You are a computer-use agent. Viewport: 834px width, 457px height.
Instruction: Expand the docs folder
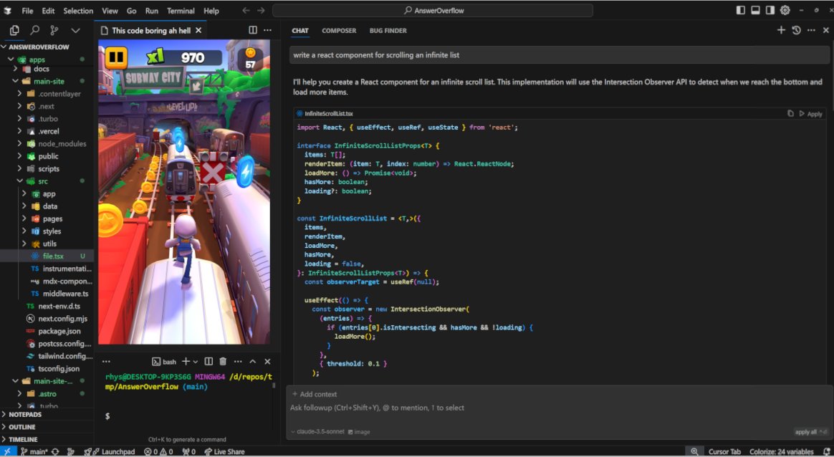pyautogui.click(x=15, y=69)
